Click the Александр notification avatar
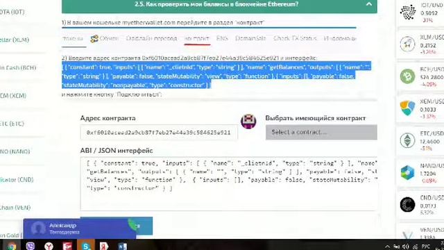The image size is (444, 250). click(38, 228)
